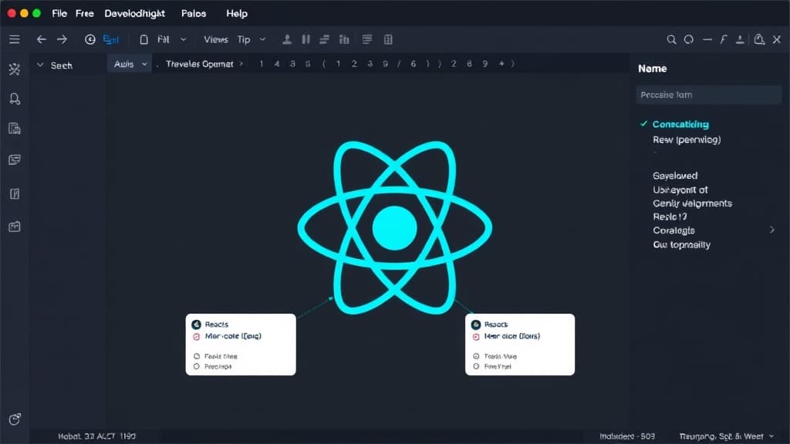
Task: Select the clock history icon in the toolbar
Action: pos(89,39)
